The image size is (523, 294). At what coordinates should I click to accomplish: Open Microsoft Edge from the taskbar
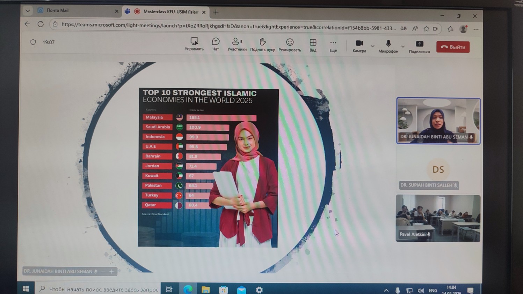click(x=189, y=289)
